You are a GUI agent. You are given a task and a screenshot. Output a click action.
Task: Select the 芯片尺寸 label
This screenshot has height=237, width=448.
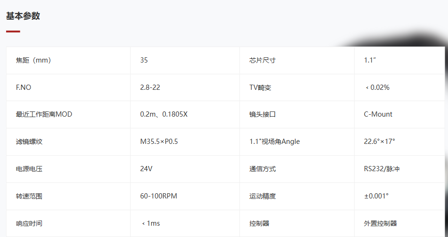(x=262, y=60)
